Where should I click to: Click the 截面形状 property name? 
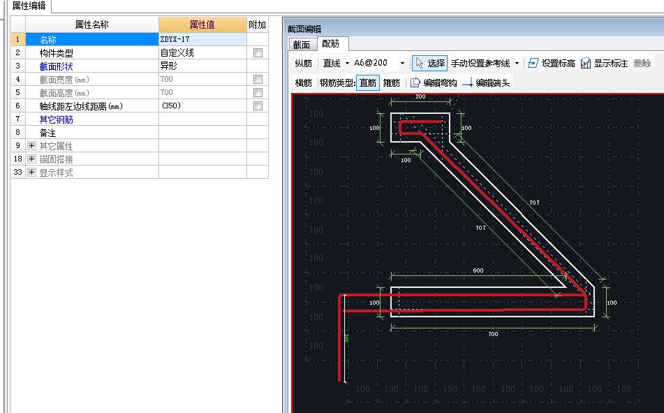pos(56,66)
